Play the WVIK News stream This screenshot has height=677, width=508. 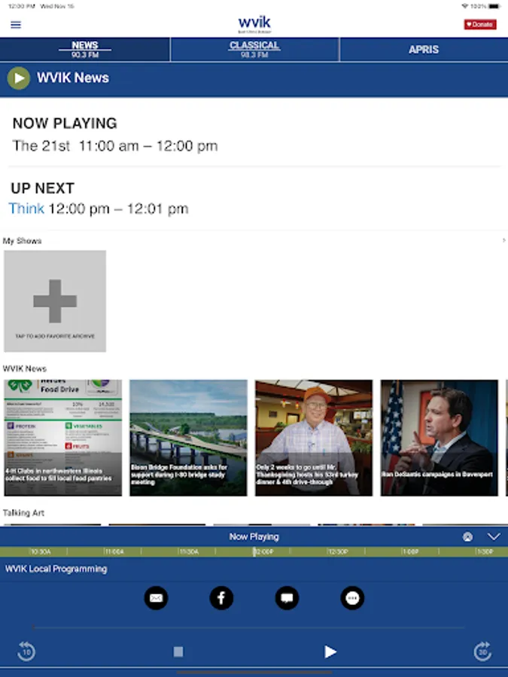[19, 78]
